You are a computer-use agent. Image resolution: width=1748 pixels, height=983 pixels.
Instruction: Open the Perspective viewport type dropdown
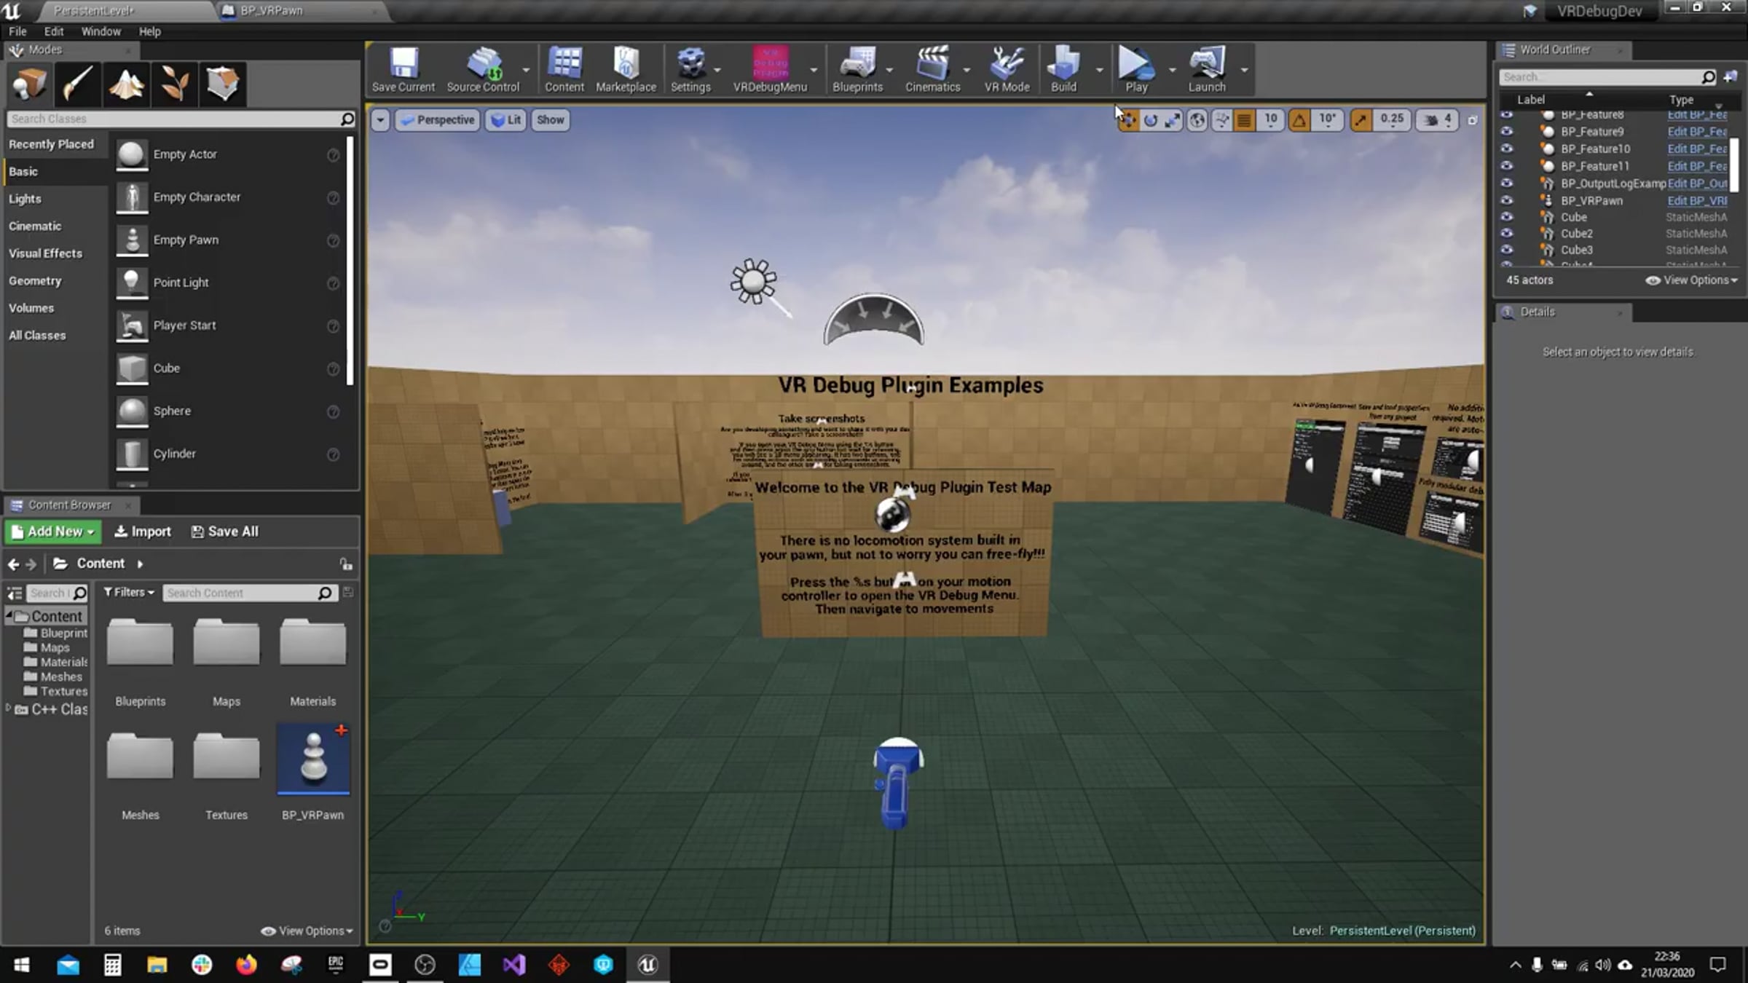pos(438,120)
